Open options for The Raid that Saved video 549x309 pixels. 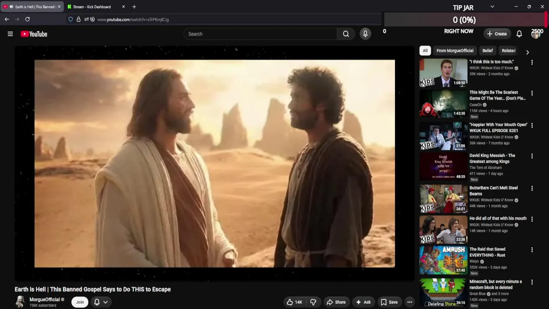(x=532, y=250)
